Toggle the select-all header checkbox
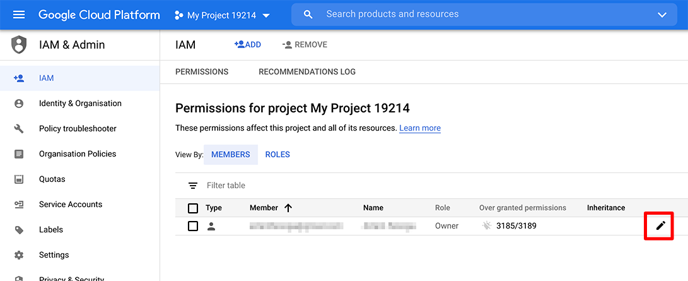This screenshot has height=281, width=688. [x=192, y=208]
